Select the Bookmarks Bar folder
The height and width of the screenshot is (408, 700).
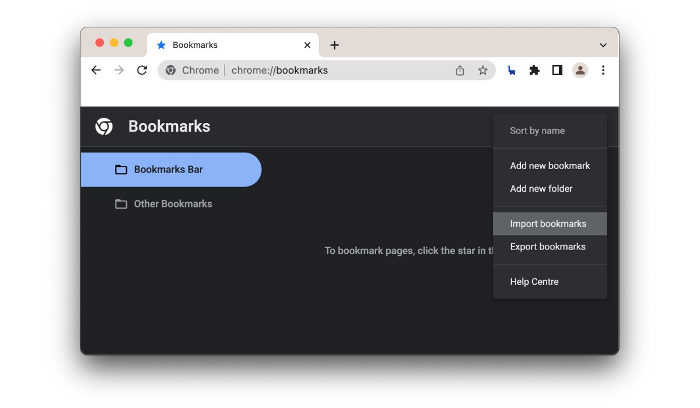coord(171,170)
